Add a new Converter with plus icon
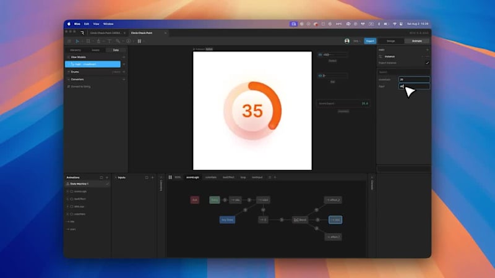Viewport: 495px width, 278px height. [x=124, y=80]
